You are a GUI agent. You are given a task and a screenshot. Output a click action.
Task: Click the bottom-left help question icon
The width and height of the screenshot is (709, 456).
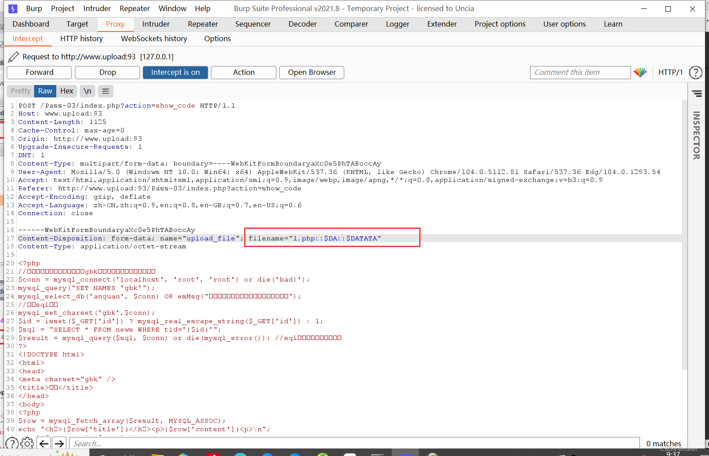coord(12,443)
